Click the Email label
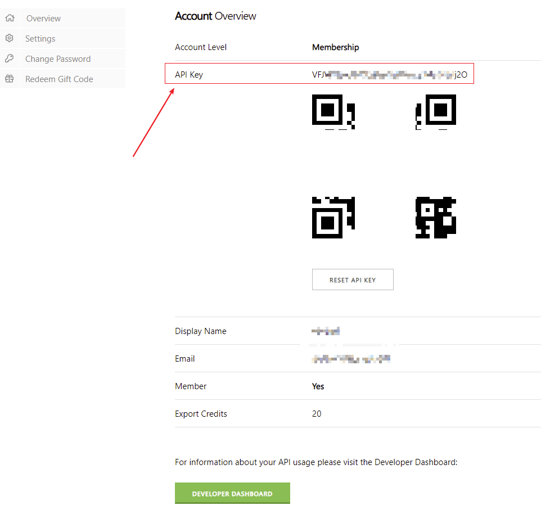This screenshot has height=514, width=541. pyautogui.click(x=184, y=359)
